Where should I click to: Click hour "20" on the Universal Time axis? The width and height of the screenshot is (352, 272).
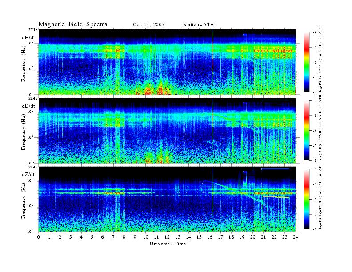[253, 237]
